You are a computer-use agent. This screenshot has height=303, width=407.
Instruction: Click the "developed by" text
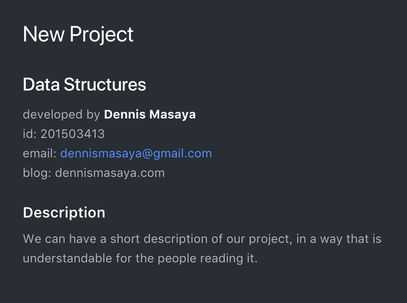coord(61,114)
